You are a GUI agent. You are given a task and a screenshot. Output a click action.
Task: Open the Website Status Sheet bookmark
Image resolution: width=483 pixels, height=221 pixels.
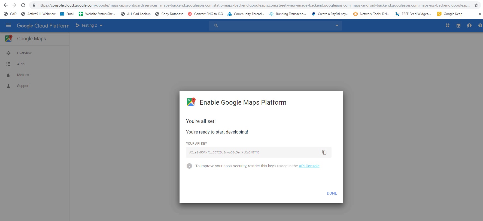tap(97, 14)
